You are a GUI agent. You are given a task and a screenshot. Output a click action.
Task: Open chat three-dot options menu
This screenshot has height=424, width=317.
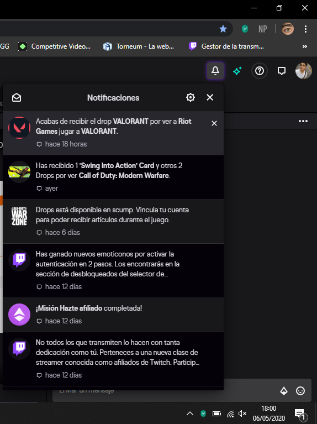(303, 121)
